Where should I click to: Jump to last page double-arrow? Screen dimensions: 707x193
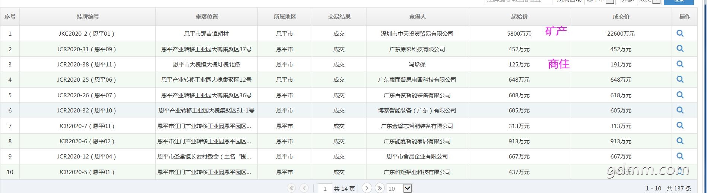pyautogui.click(x=379, y=188)
